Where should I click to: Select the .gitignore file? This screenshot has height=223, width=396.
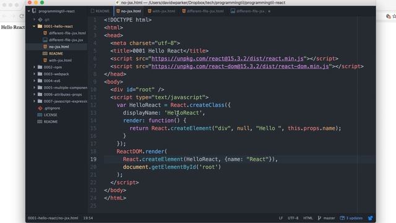coord(52,108)
